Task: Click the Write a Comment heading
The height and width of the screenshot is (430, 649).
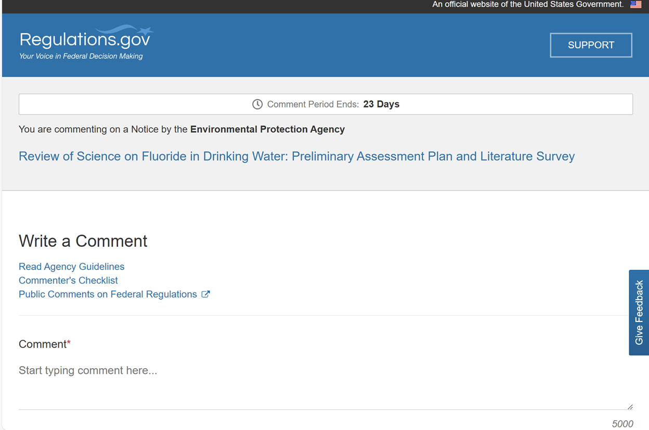Action: (x=83, y=241)
